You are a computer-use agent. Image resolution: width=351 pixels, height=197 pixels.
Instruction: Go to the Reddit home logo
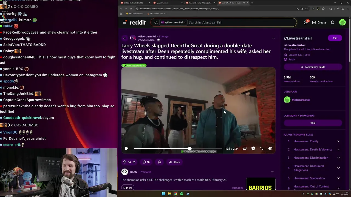click(x=138, y=22)
